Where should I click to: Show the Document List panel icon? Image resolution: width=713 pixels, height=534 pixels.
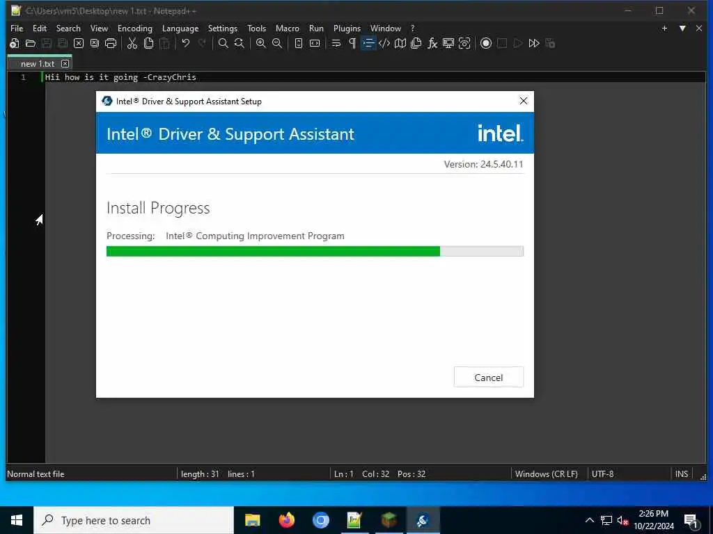coord(416,44)
